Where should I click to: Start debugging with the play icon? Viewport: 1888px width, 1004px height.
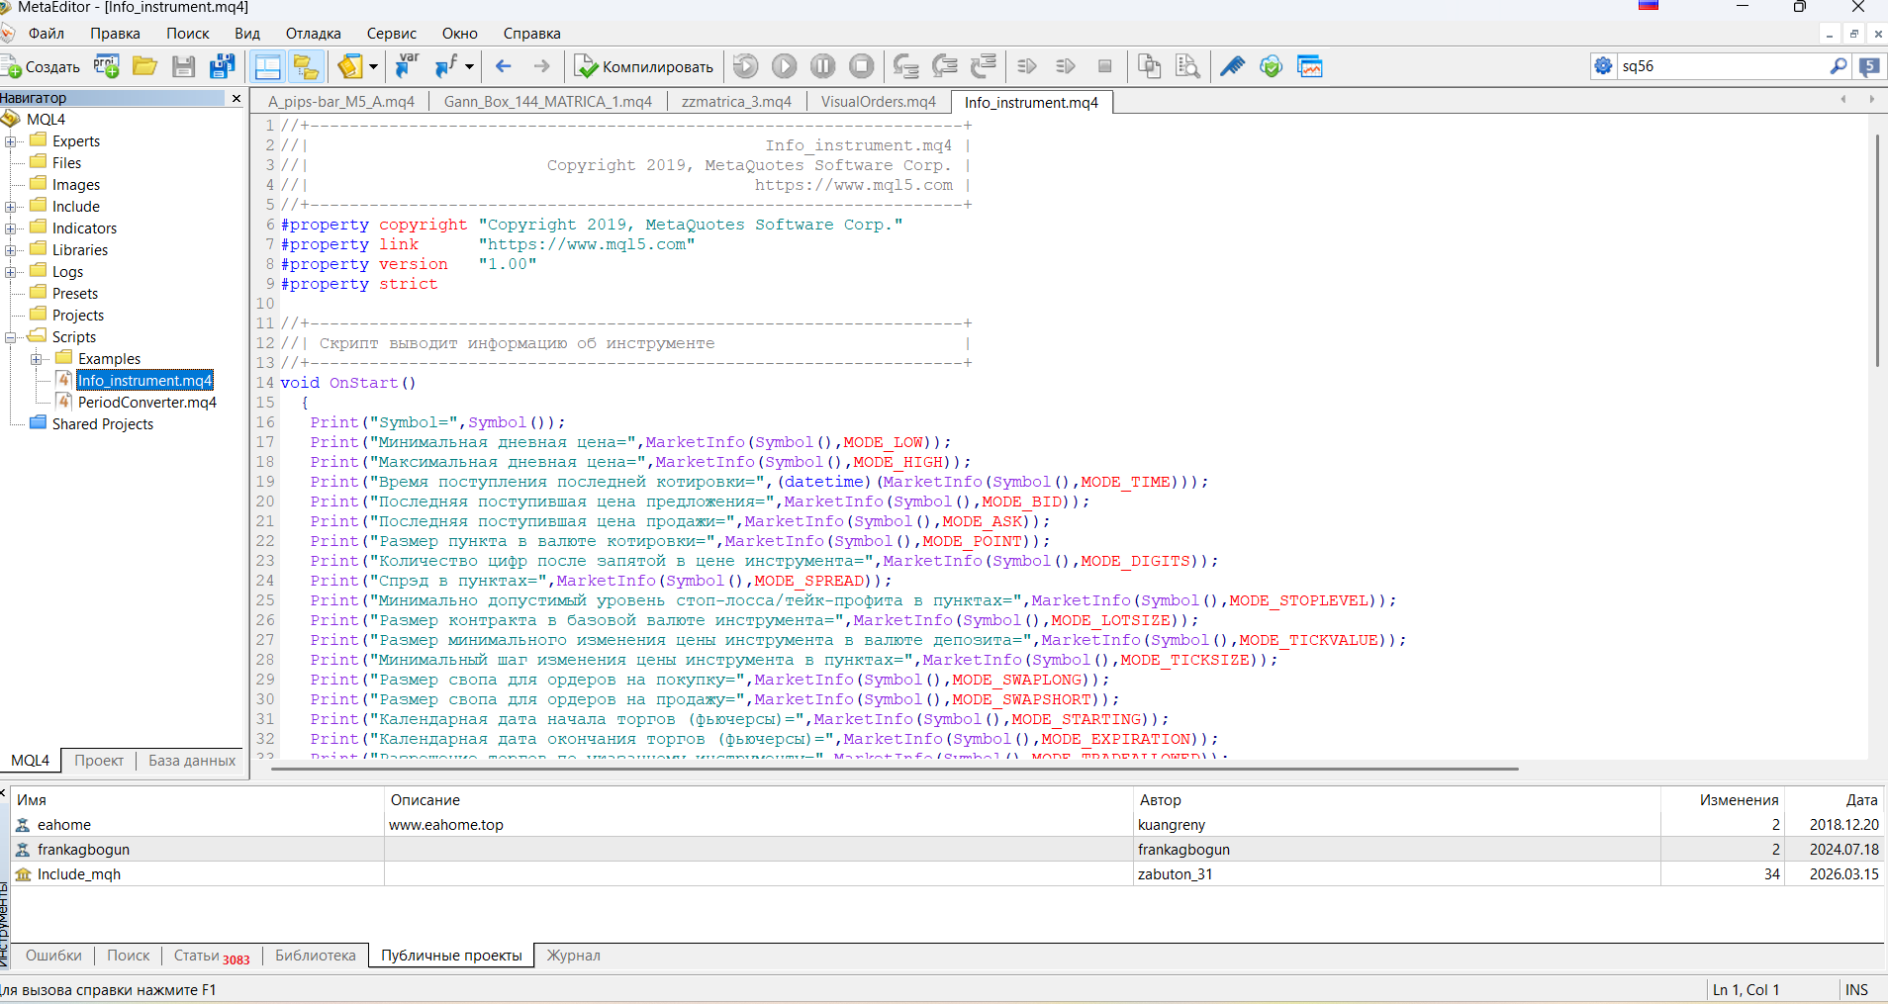(x=784, y=66)
